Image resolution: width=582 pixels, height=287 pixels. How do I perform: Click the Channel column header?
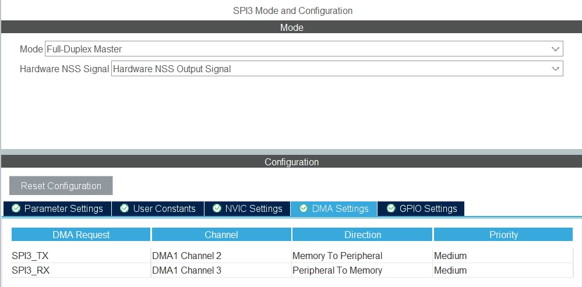(x=221, y=235)
